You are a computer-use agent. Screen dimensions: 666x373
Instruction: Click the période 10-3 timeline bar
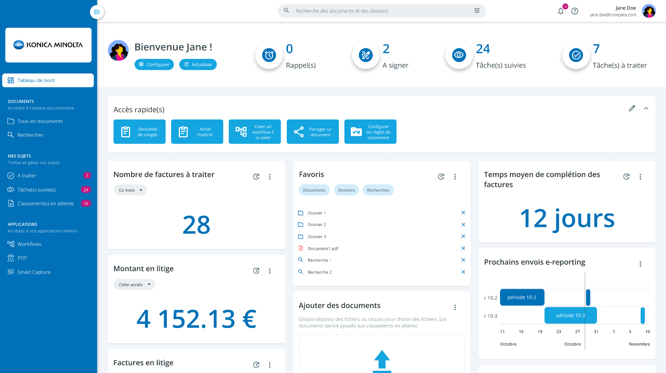(x=570, y=315)
